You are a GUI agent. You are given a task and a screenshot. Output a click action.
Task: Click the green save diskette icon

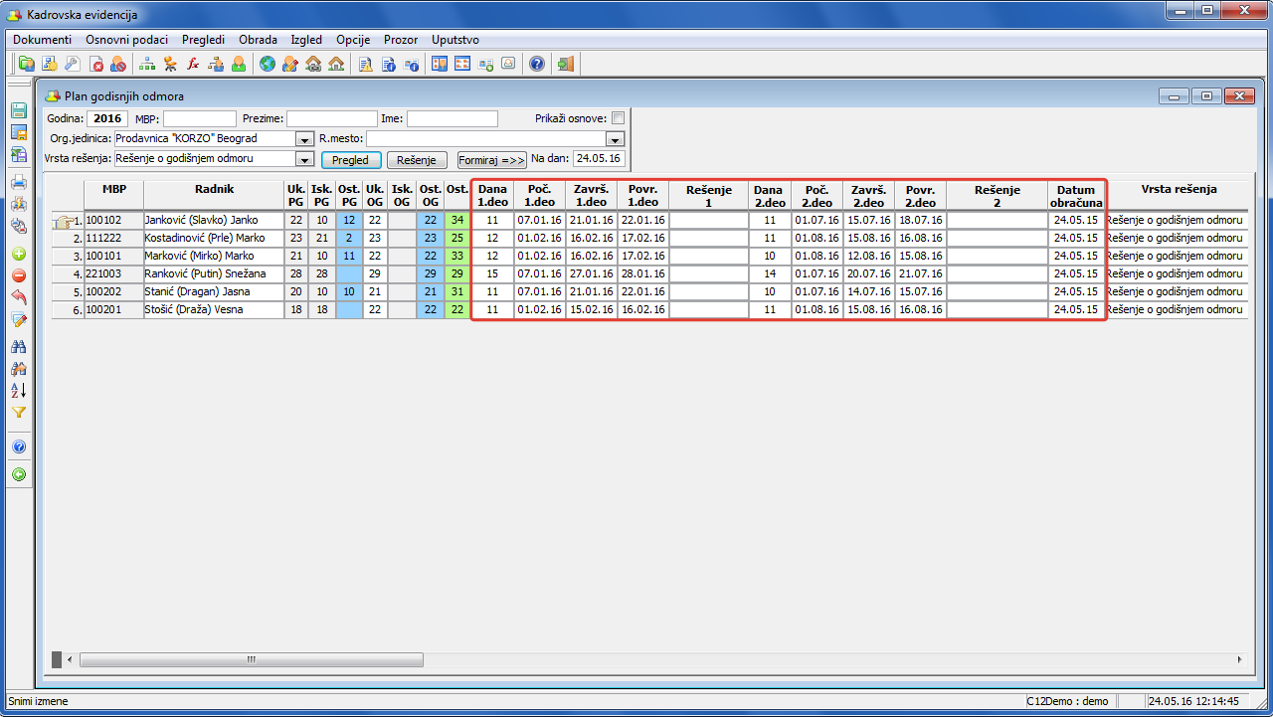(x=19, y=111)
